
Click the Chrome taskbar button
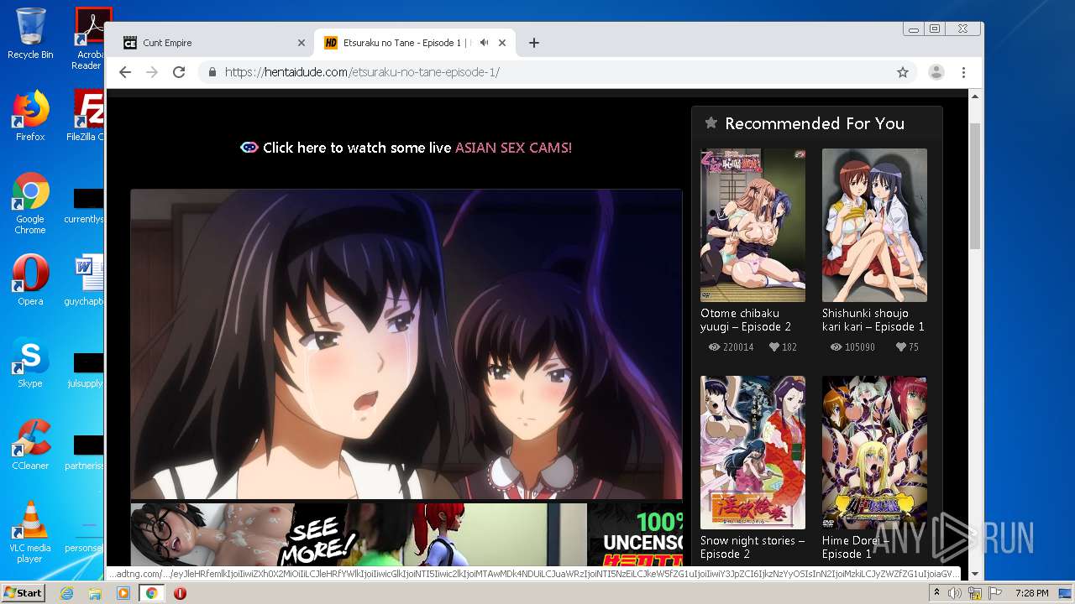[151, 593]
